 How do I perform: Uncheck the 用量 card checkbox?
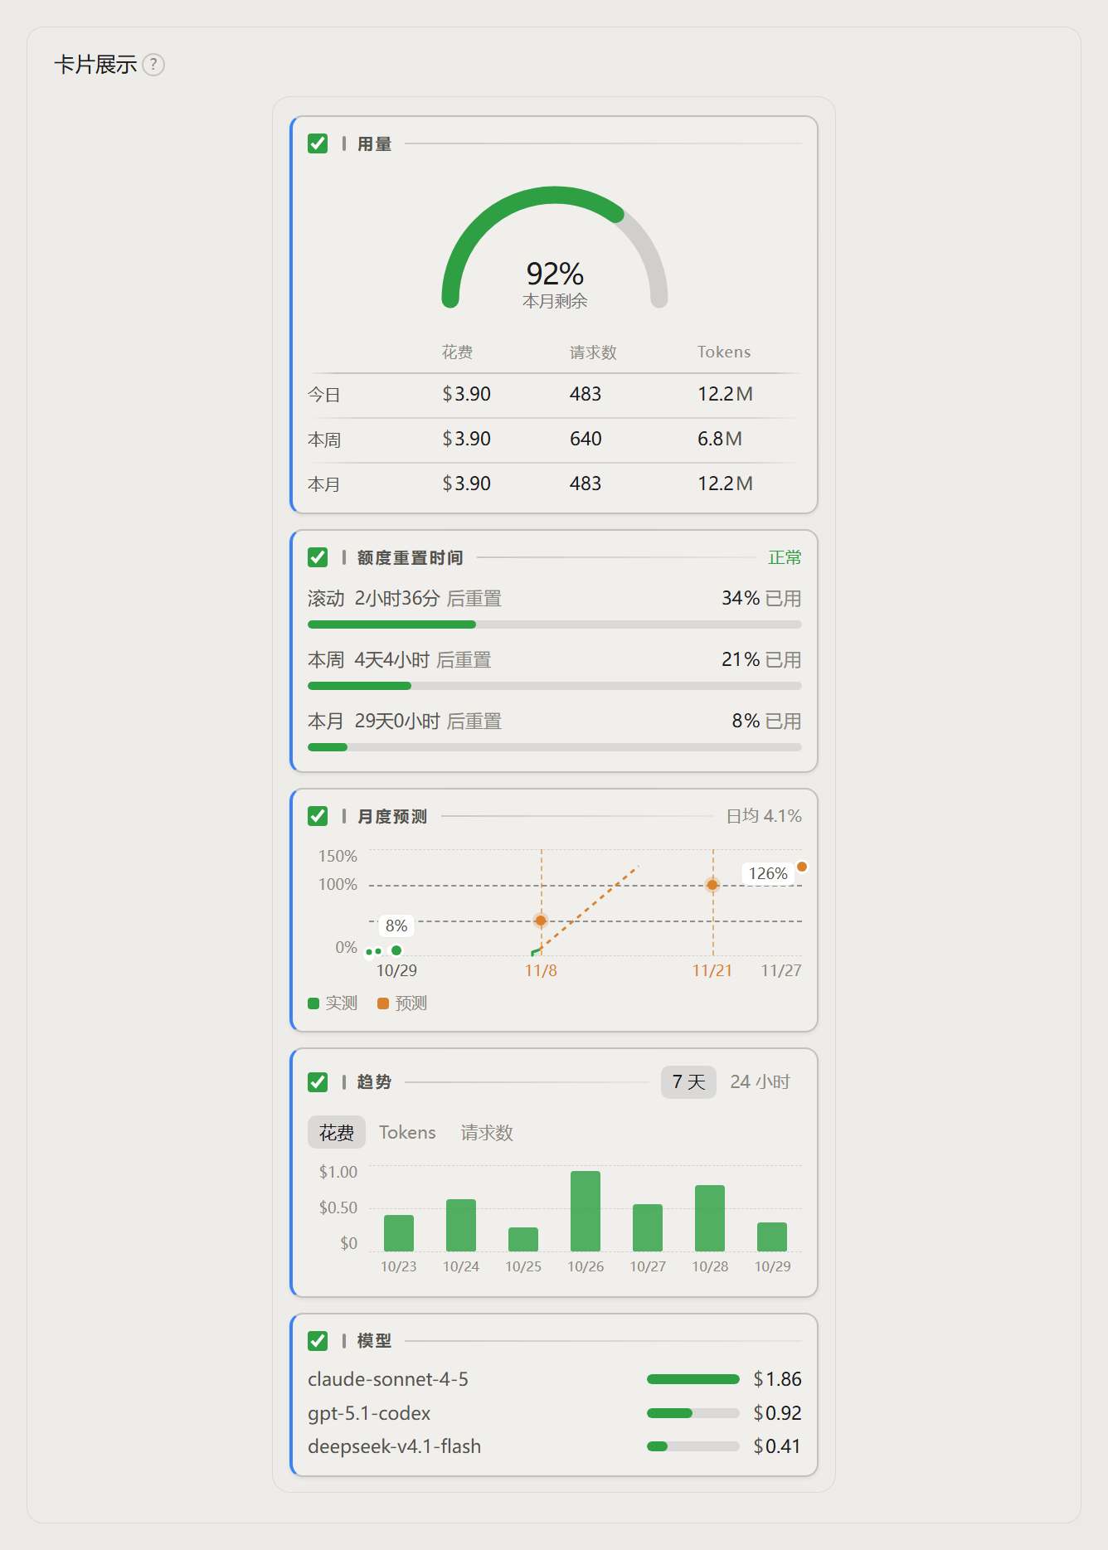318,143
